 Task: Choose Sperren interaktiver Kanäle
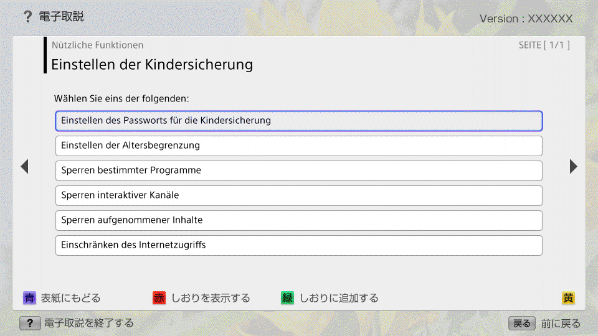(299, 195)
